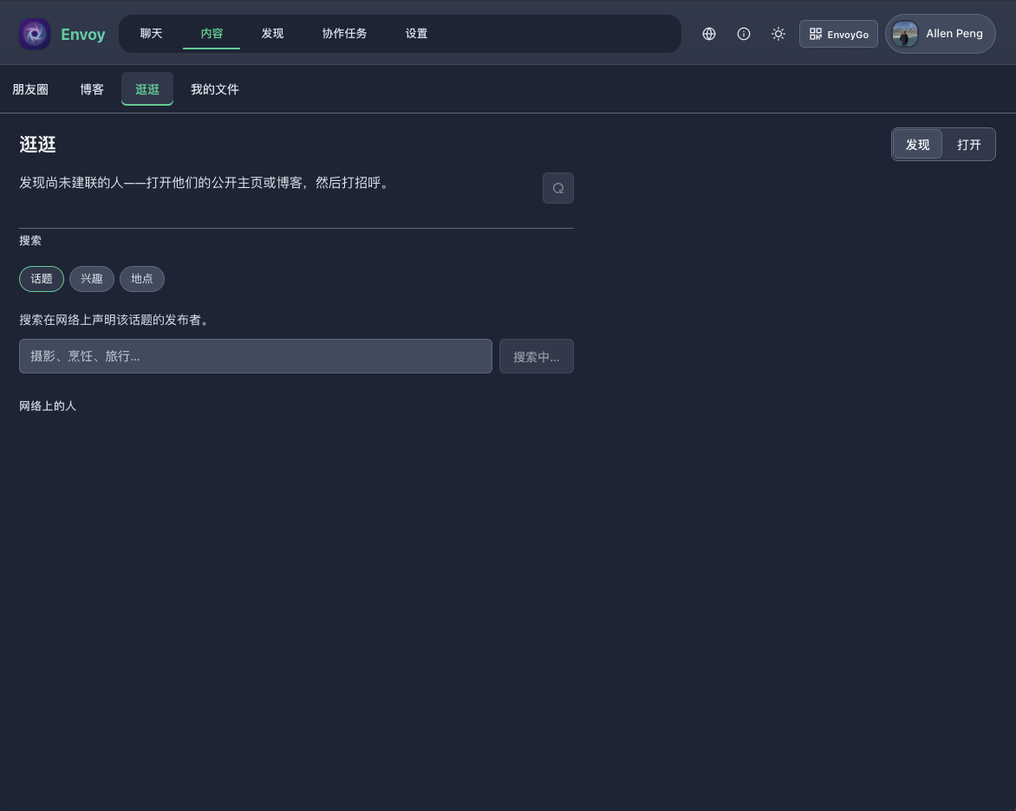Open the 聊天 navigation tab
Viewport: 1016px width, 811px height.
pos(151,34)
